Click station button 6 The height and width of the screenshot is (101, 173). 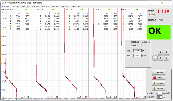tap(166, 58)
